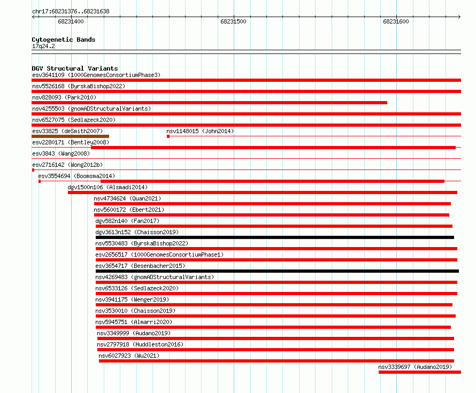476x393 pixels.
Task: Click the left arrow of the ruler
Action: 33,17
